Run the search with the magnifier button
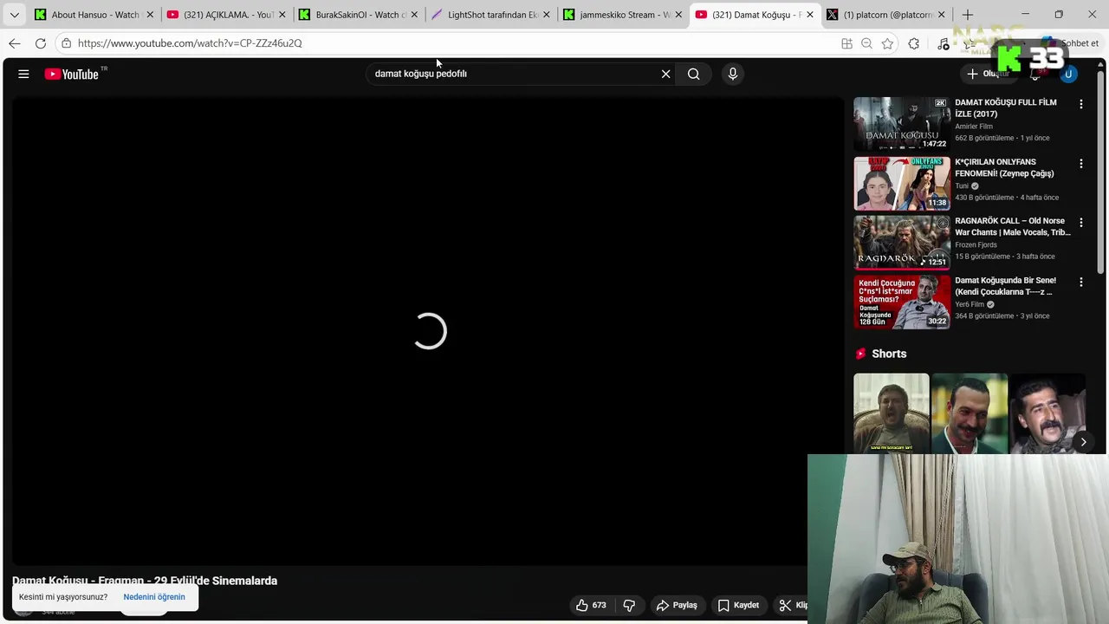The height and width of the screenshot is (624, 1109). 693,74
